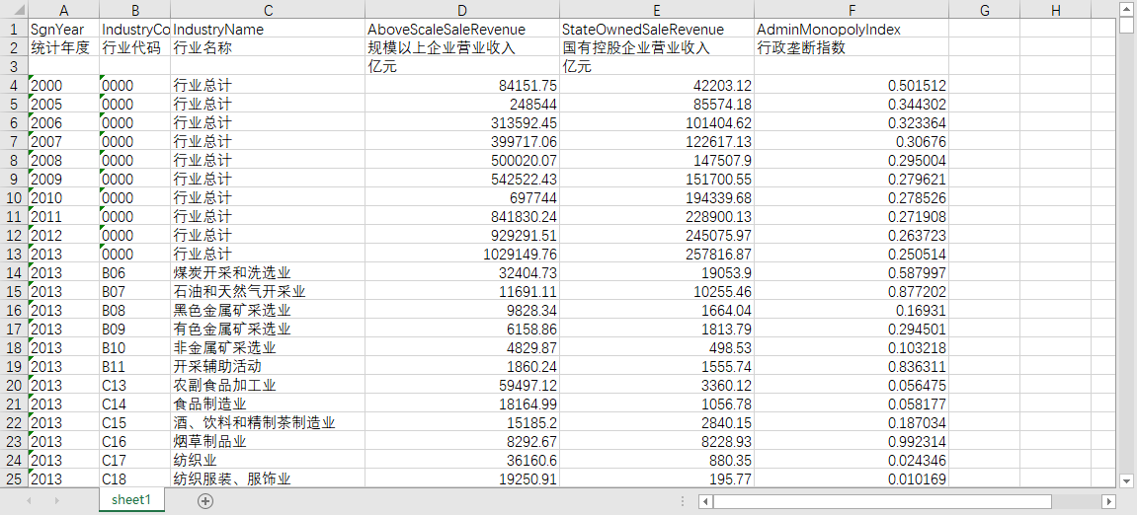
Task: Click the 农副食品加工业 cell
Action: (269, 385)
